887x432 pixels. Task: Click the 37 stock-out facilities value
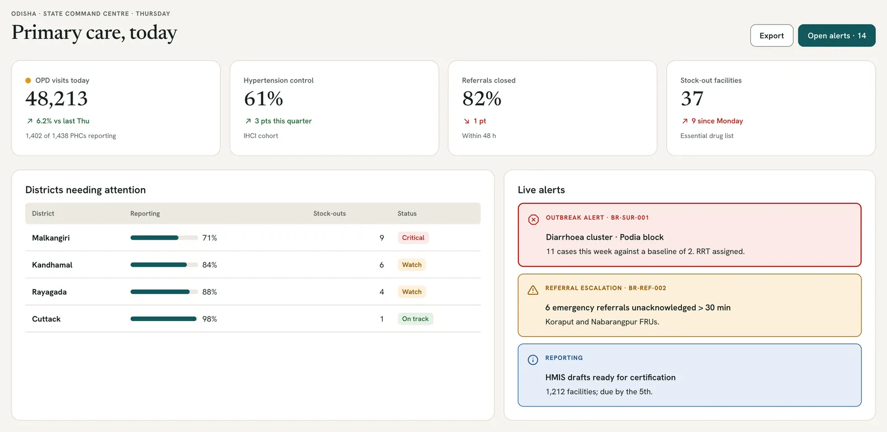pos(692,99)
